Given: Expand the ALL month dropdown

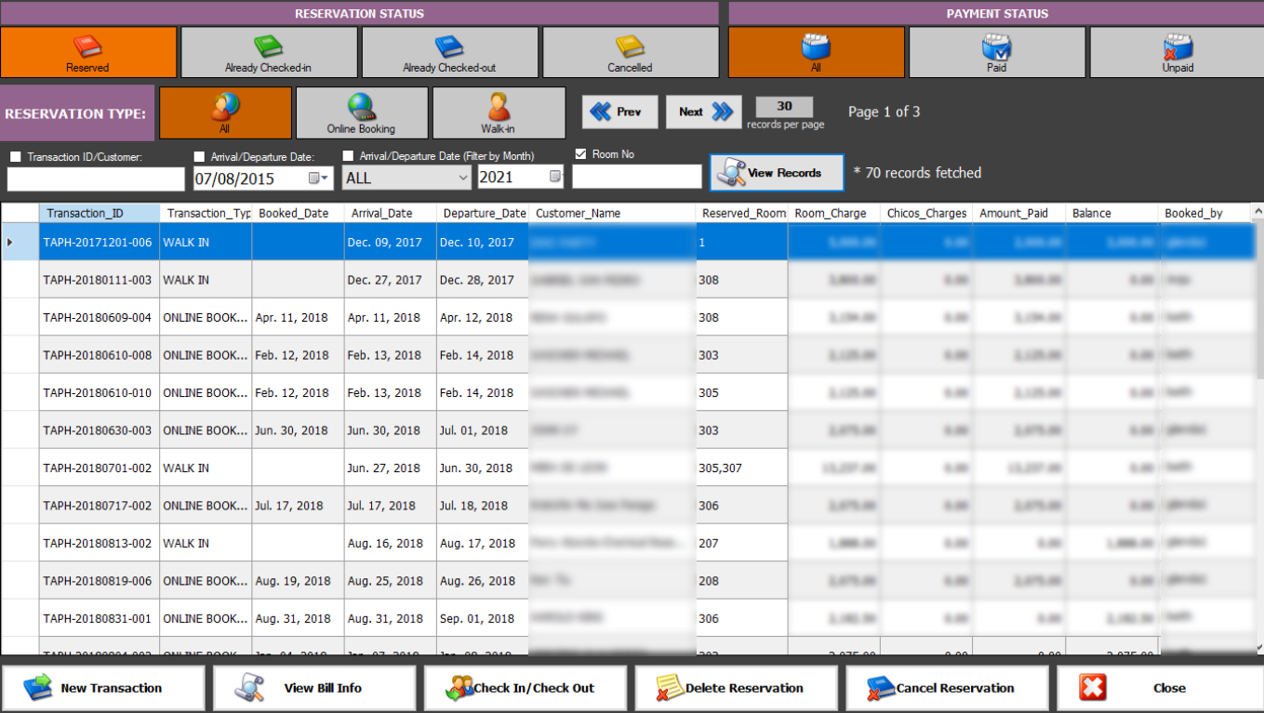Looking at the screenshot, I should [x=463, y=178].
